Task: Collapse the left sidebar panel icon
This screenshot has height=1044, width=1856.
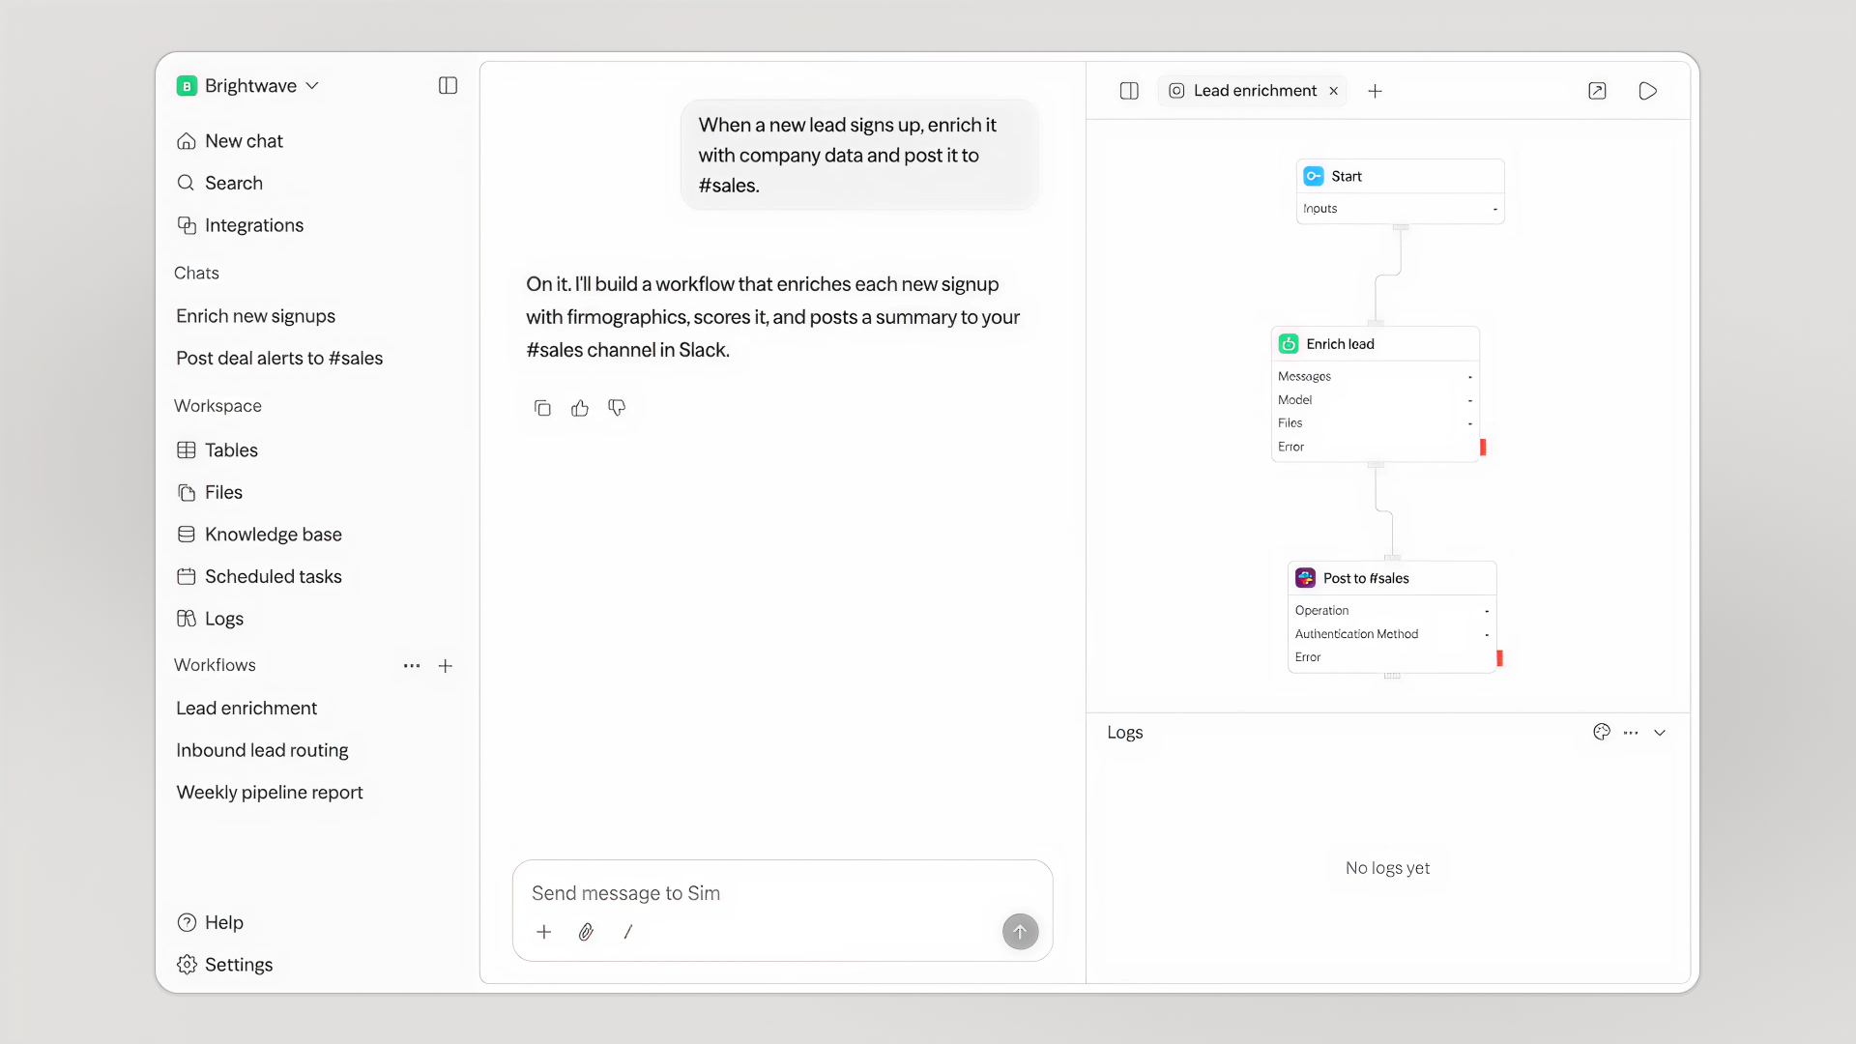Action: click(x=448, y=86)
